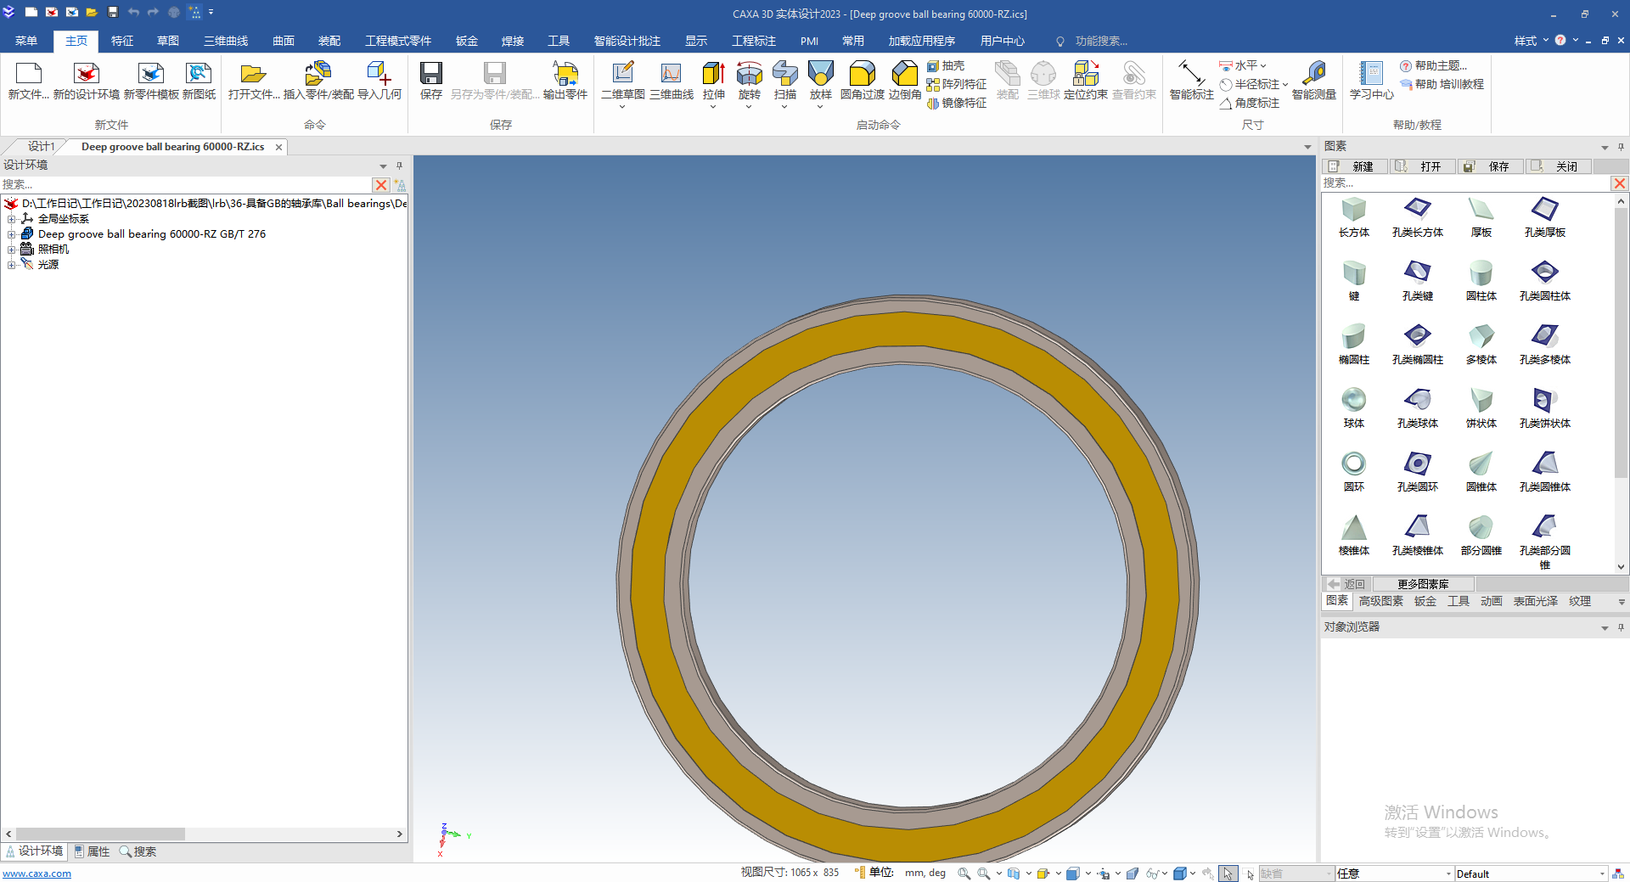Click the 保存 catalog button
Image resolution: width=1630 pixels, height=882 pixels.
(x=1491, y=166)
